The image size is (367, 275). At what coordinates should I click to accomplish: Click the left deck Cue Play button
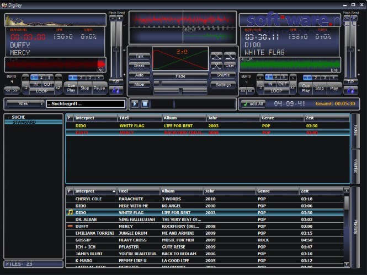coord(71,88)
